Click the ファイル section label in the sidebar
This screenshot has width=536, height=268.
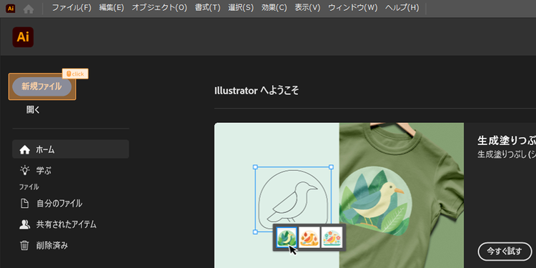pos(29,187)
